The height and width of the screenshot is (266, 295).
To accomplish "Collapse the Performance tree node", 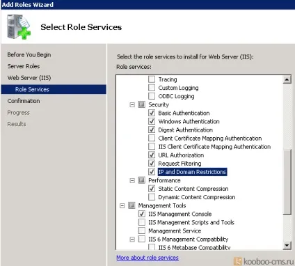I will 132,180.
